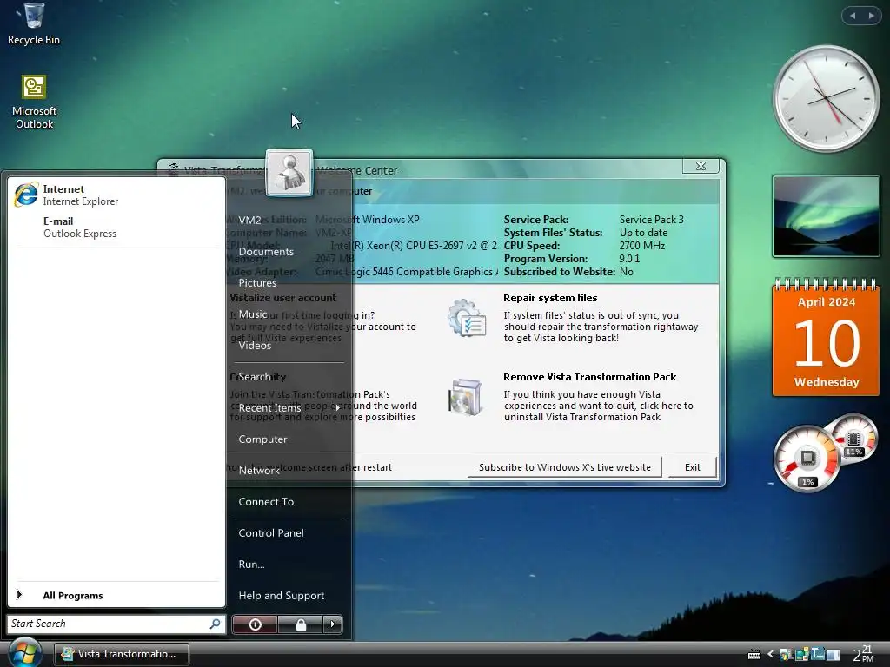Click the Start orb button
Screen dimensions: 890x667
click(x=25, y=653)
